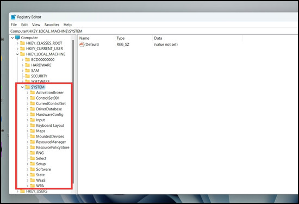Select the State key label

coord(40,175)
